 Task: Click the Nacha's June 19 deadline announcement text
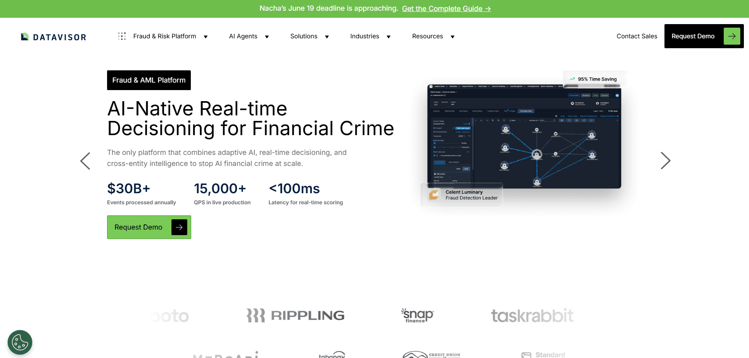(x=329, y=8)
